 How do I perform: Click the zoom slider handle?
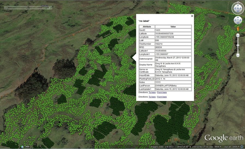click(238, 45)
